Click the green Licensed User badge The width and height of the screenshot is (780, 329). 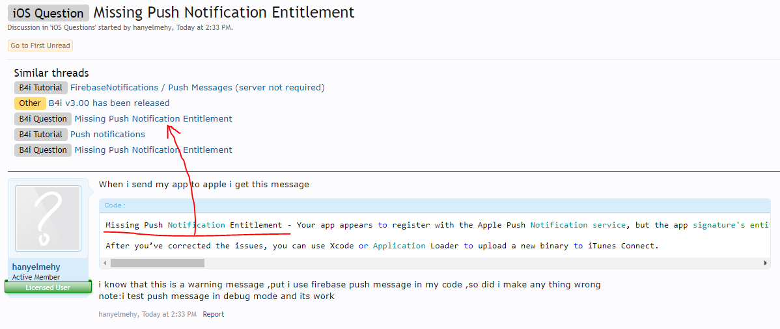pyautogui.click(x=48, y=287)
